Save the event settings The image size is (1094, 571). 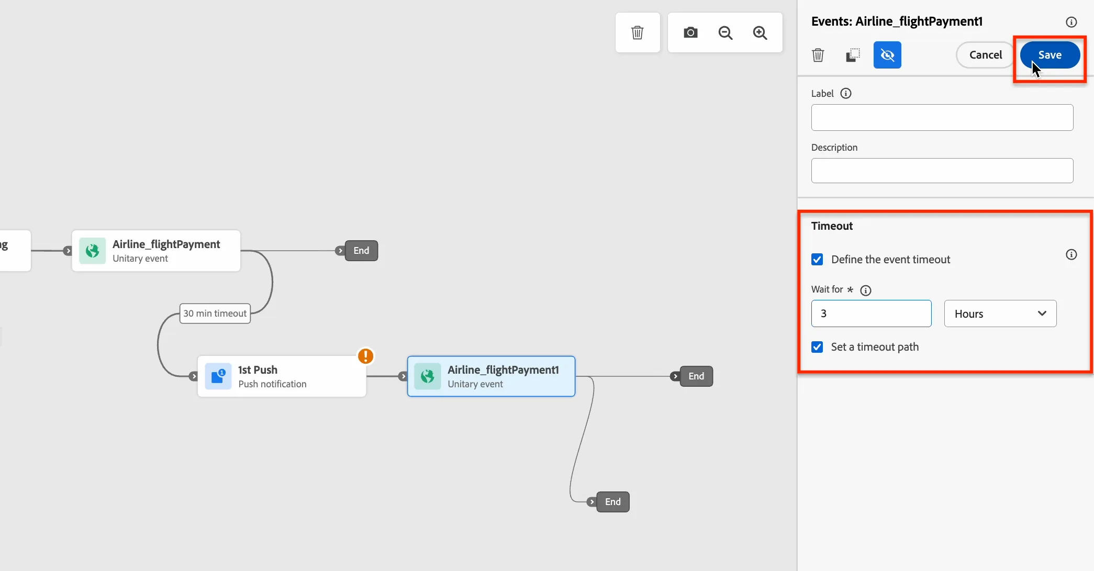click(1050, 55)
